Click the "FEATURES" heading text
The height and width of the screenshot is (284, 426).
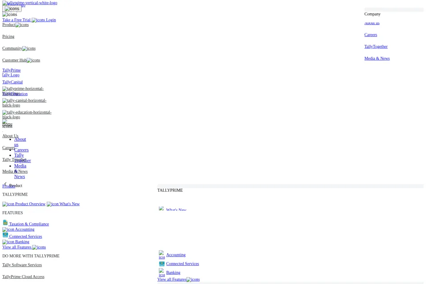(x=12, y=213)
